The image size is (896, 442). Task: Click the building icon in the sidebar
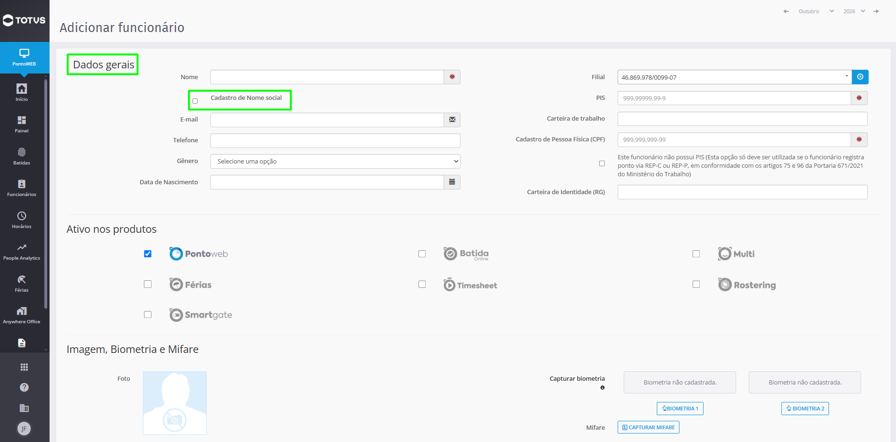pos(24,408)
